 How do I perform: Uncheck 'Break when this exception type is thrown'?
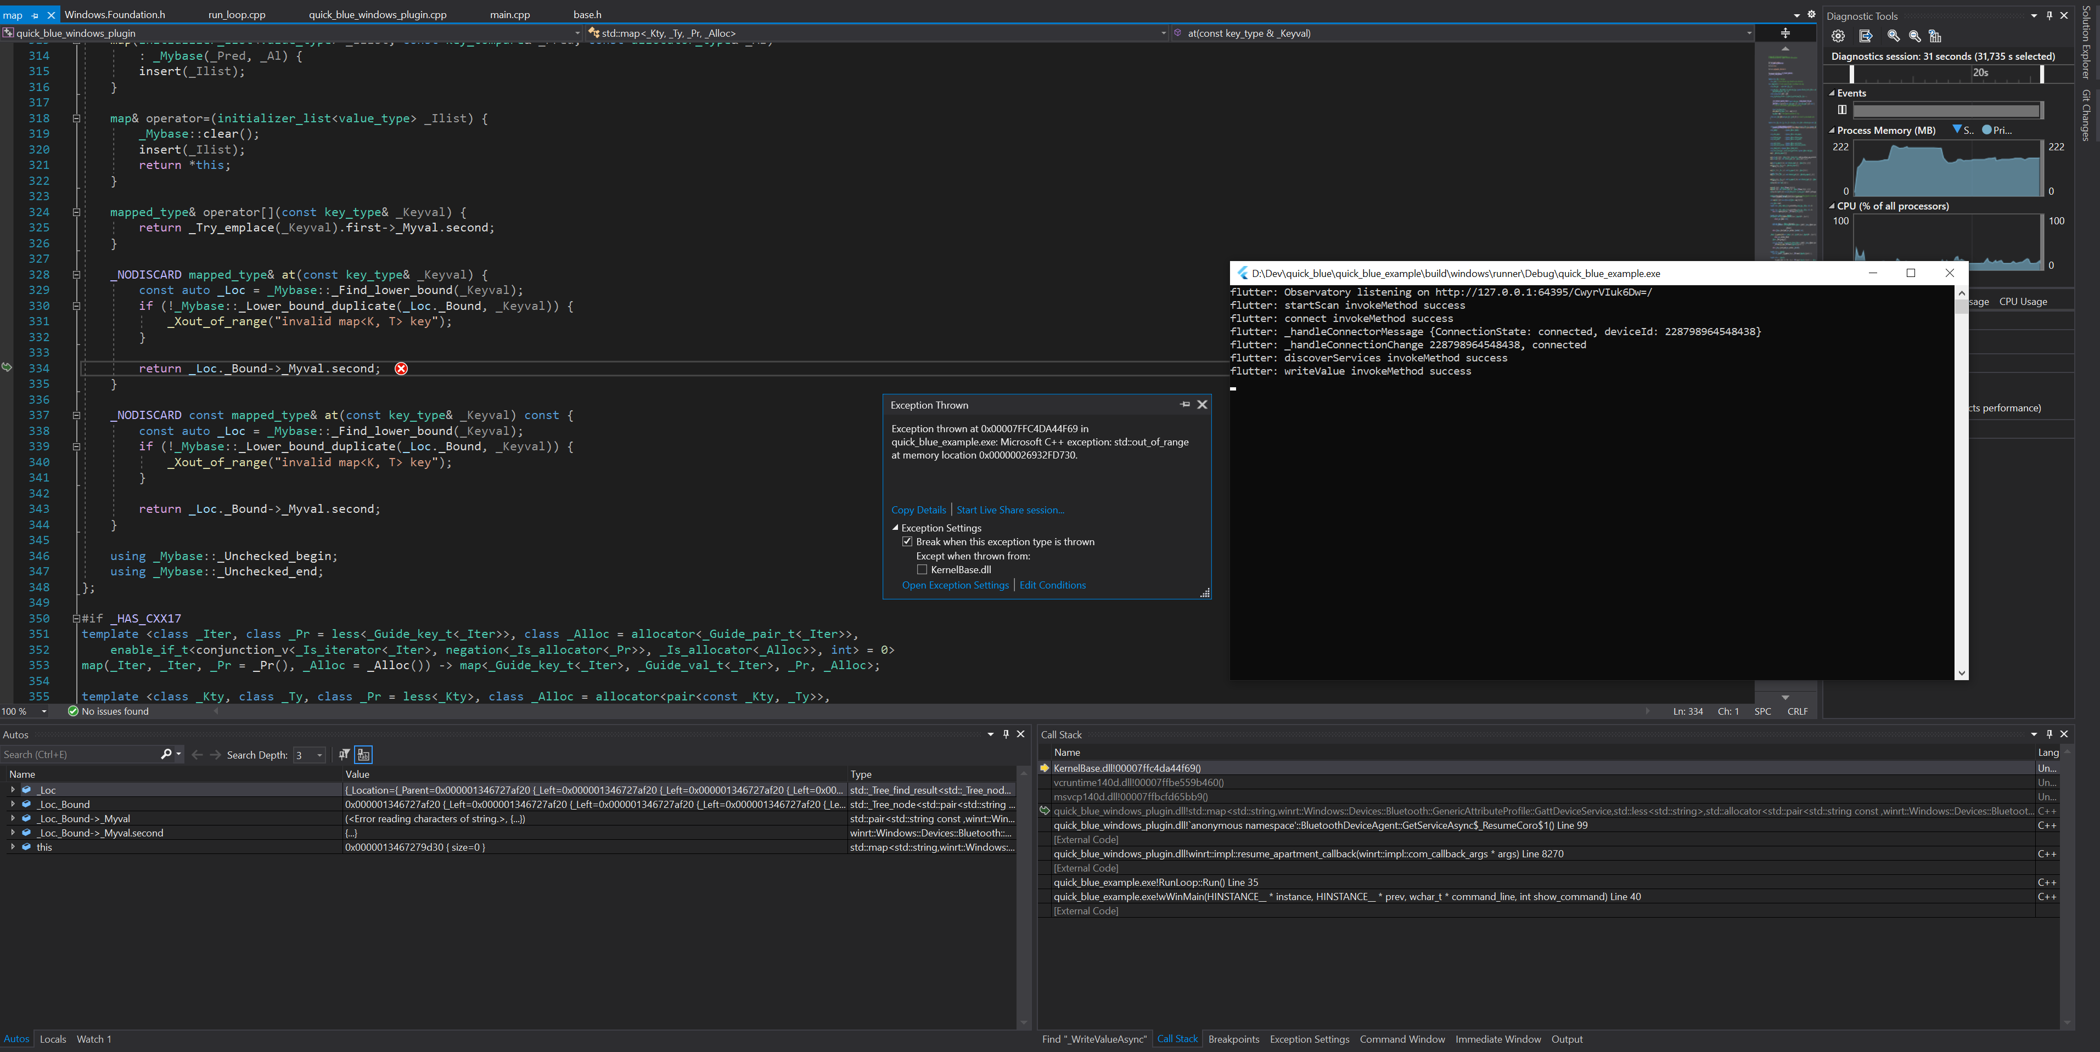click(x=907, y=540)
